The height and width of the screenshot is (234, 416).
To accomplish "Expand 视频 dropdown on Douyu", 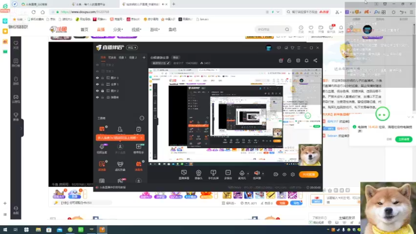I will (136, 30).
